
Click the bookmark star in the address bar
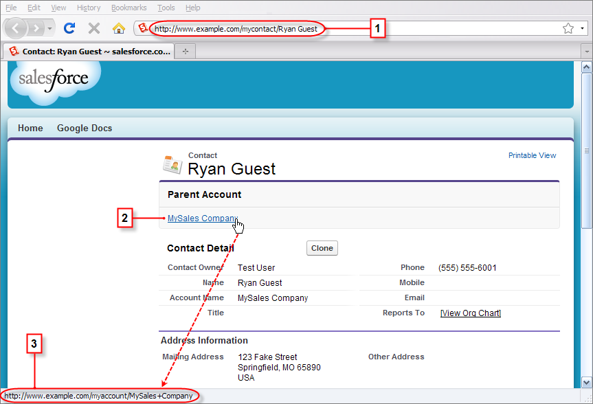coord(568,29)
